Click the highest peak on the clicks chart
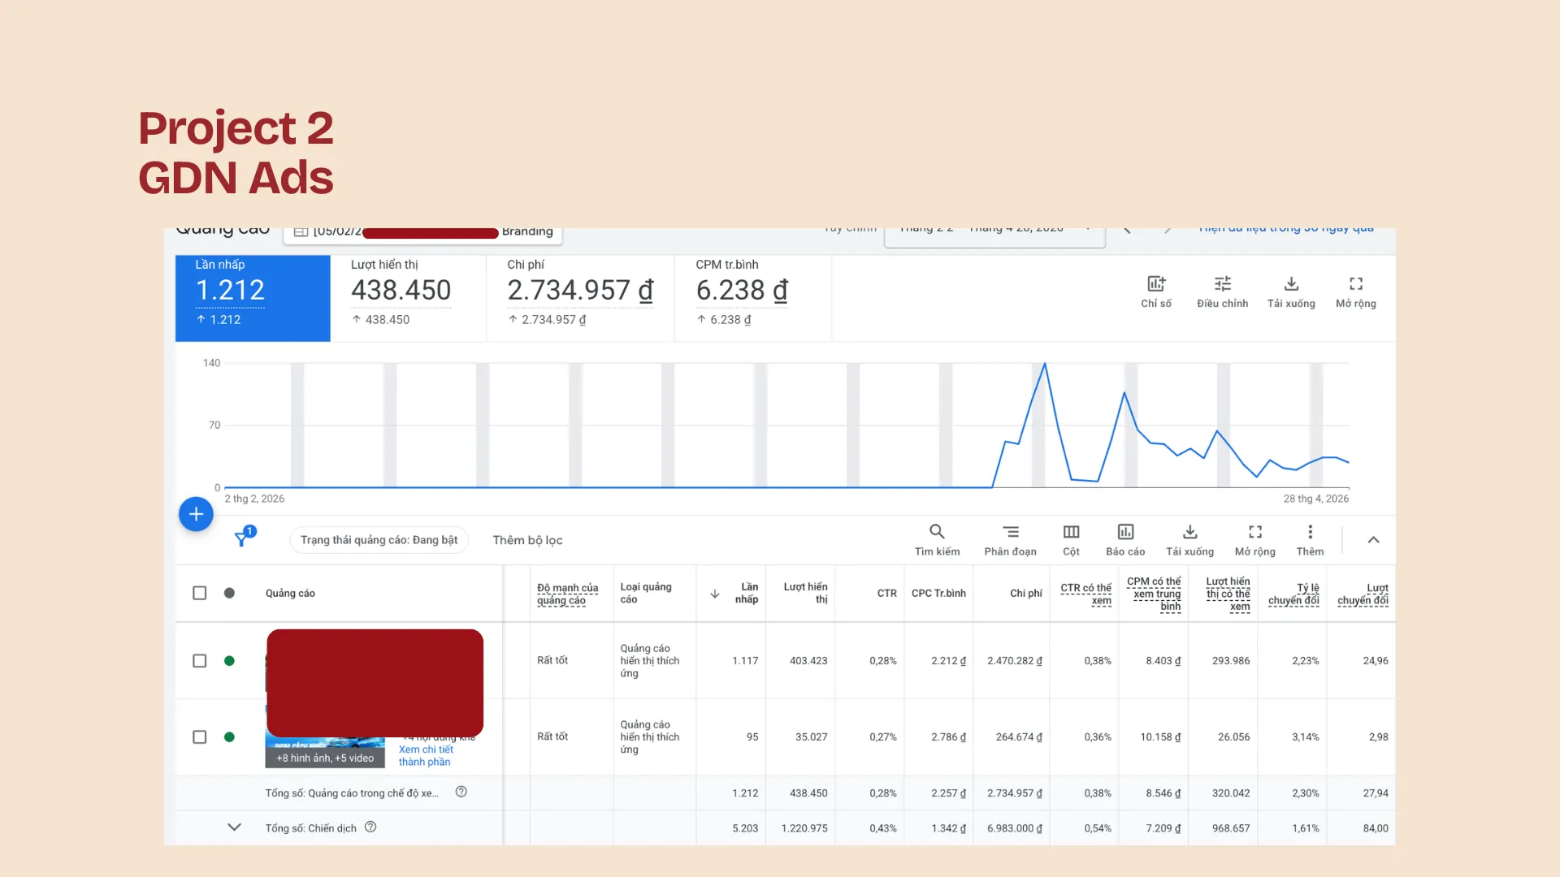The height and width of the screenshot is (877, 1560). (x=1045, y=365)
